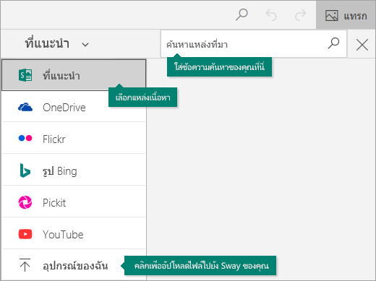376x281 pixels.
Task: Choose OneDrive as content source
Action: [74, 106]
